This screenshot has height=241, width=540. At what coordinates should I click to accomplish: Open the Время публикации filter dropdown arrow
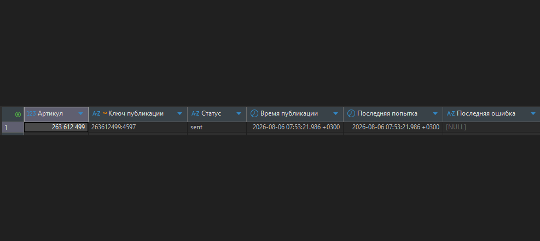(x=335, y=114)
